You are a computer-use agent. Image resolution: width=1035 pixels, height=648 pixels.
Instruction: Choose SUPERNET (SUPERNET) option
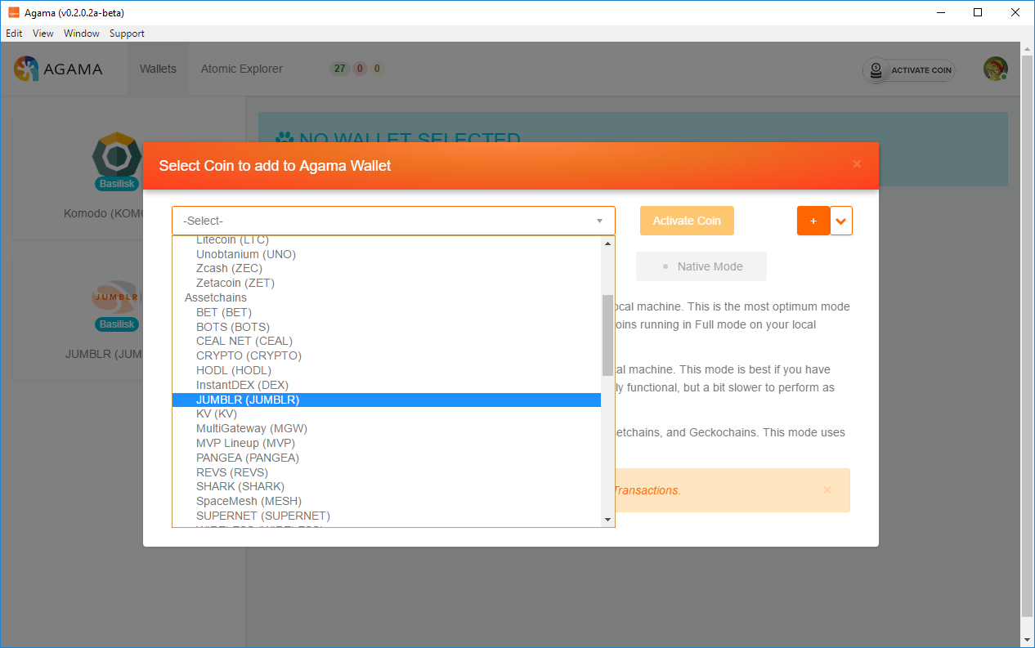click(x=386, y=516)
